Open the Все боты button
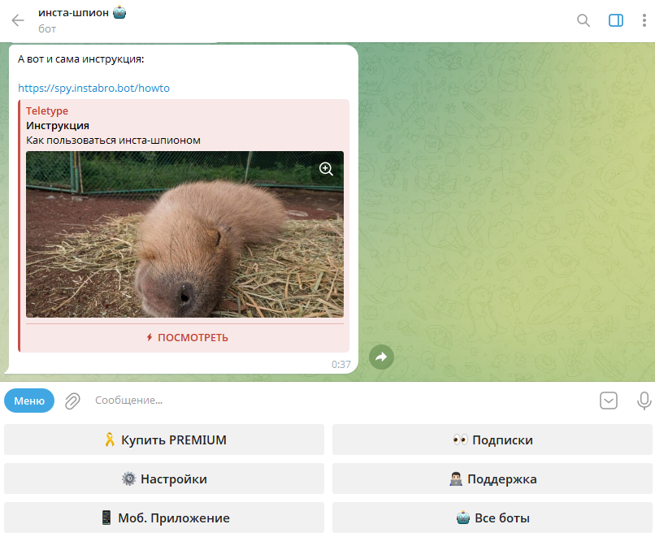Screen dimensions: 655x537 [x=492, y=518]
